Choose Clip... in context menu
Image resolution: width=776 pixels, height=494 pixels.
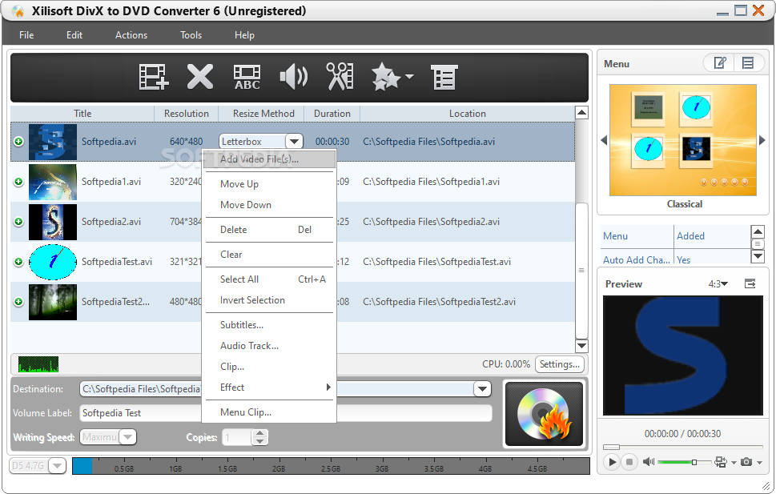[x=269, y=366]
